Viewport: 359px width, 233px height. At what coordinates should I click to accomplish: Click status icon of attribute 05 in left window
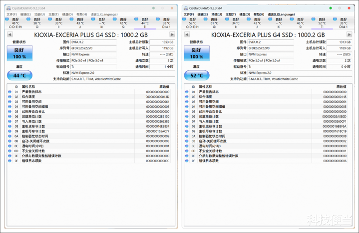[x=9, y=111]
